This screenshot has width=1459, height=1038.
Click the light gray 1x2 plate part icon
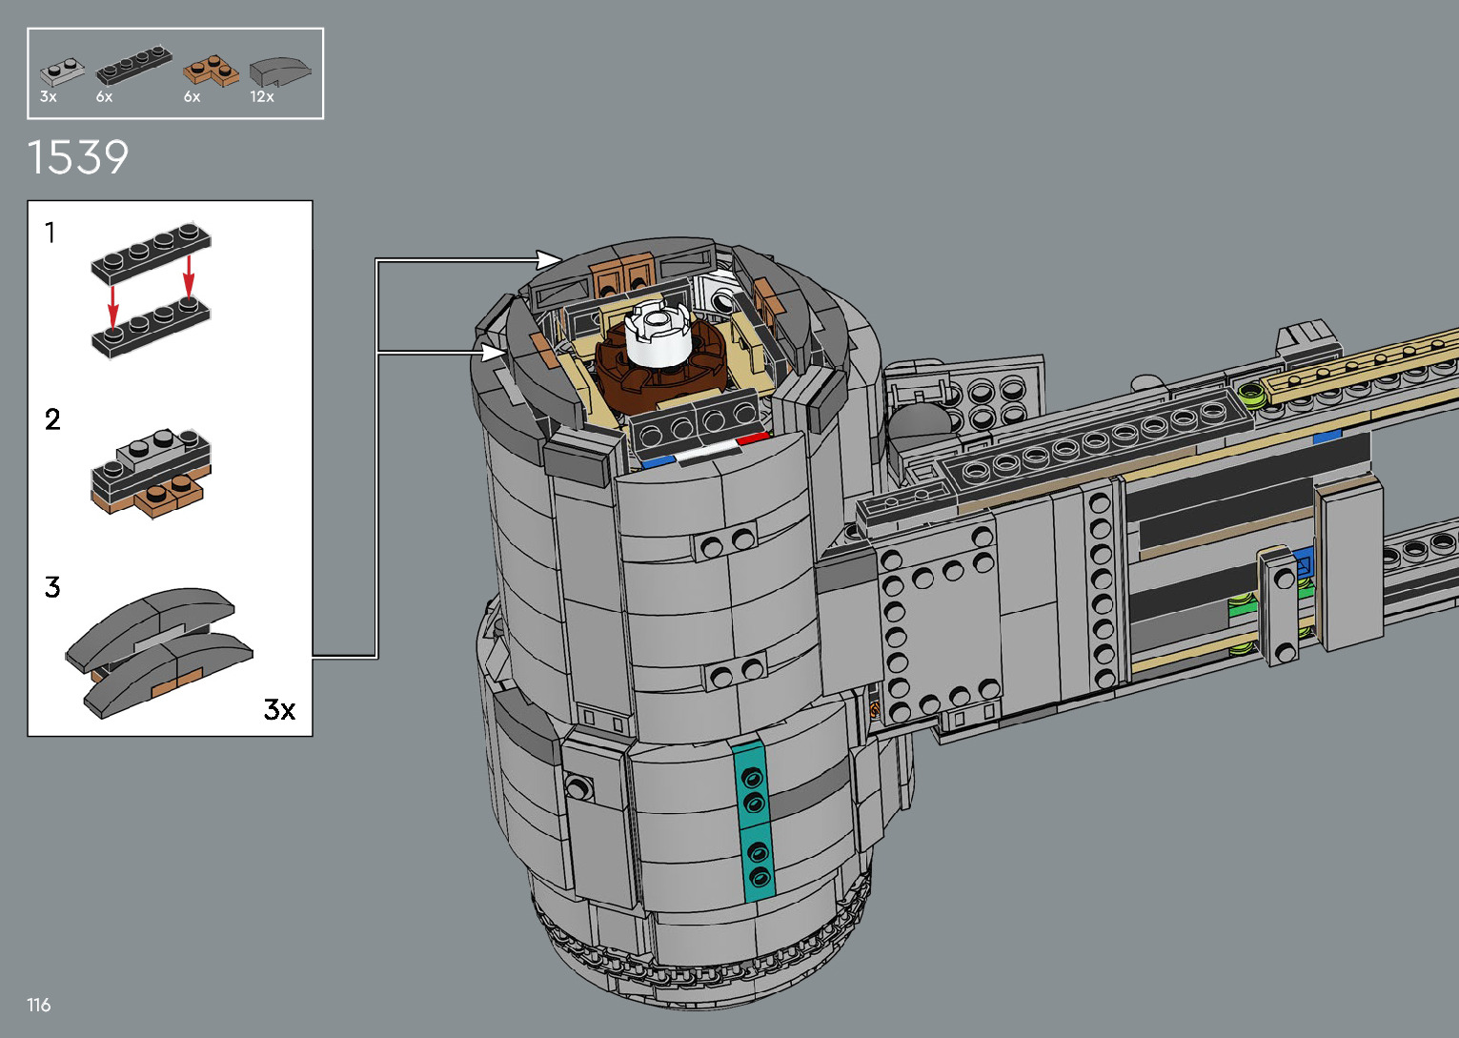click(x=60, y=71)
